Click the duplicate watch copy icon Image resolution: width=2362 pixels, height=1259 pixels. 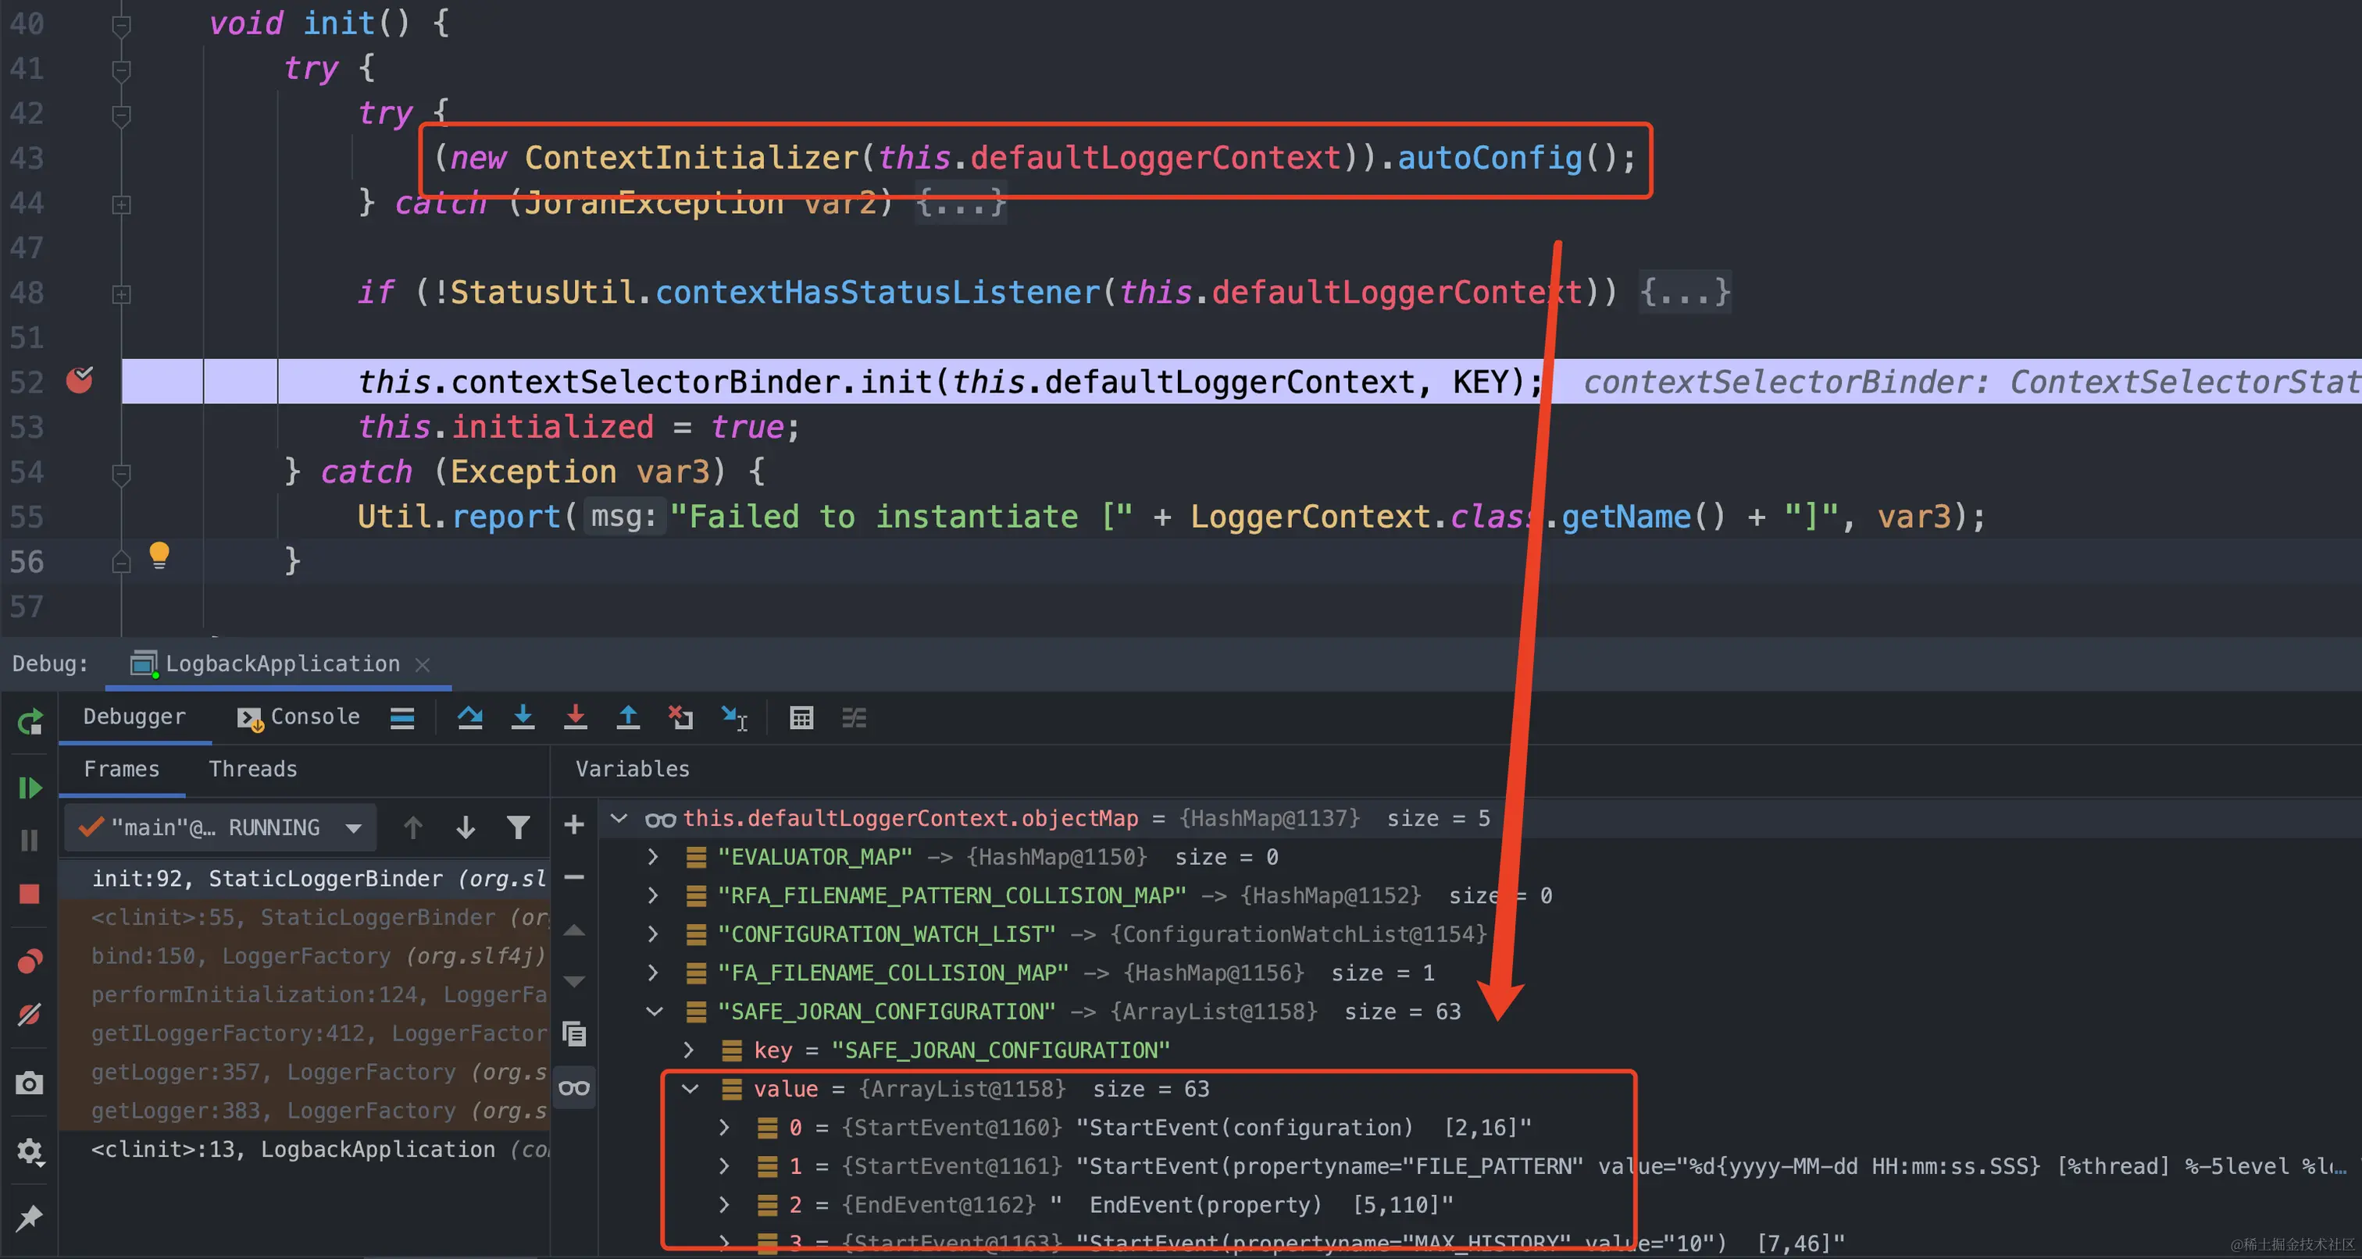[x=574, y=1033]
